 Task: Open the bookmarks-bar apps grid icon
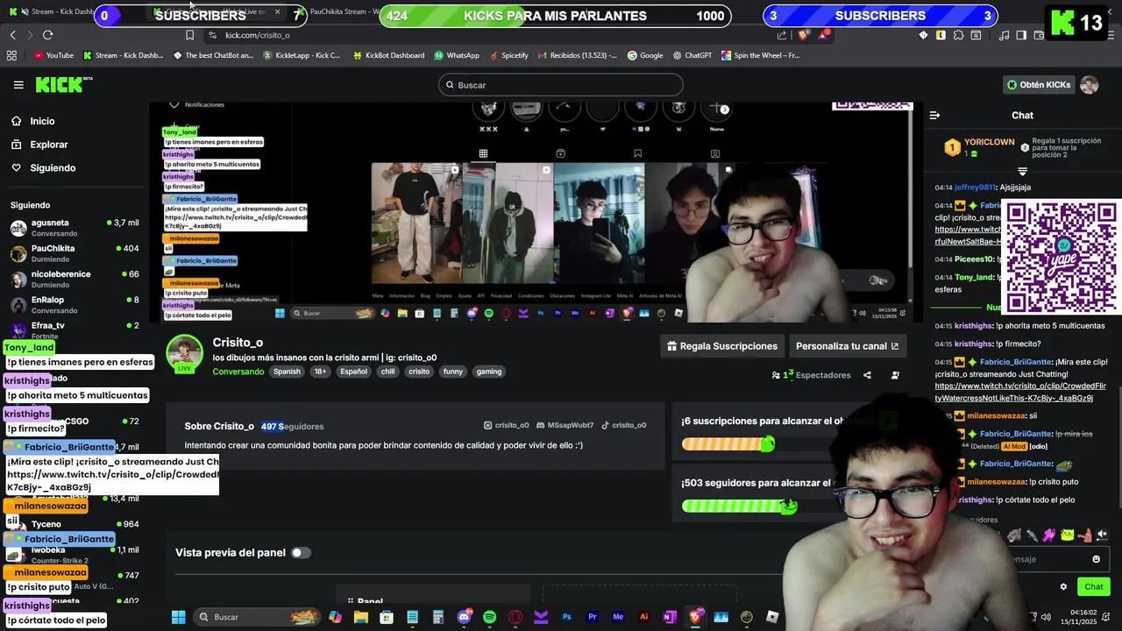coord(11,55)
